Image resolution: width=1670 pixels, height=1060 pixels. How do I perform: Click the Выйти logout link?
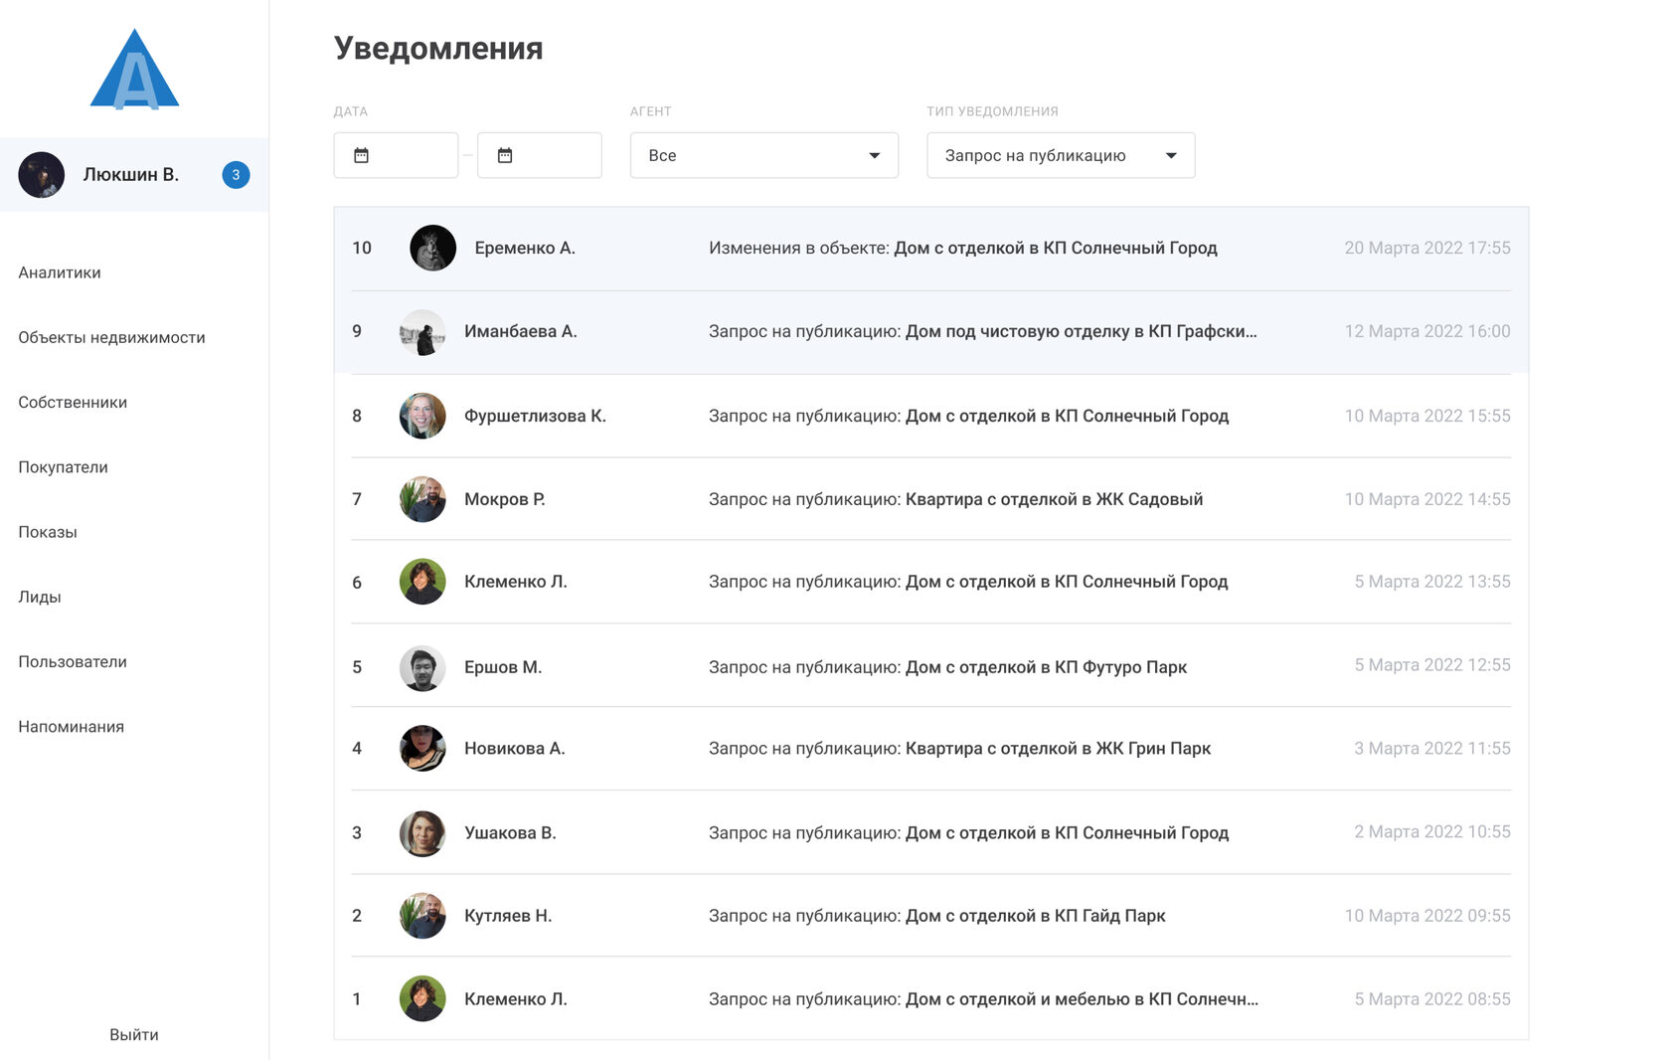(x=134, y=1035)
